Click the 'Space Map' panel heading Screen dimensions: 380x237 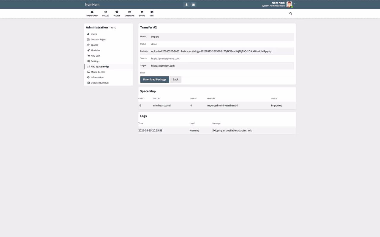[148, 91]
